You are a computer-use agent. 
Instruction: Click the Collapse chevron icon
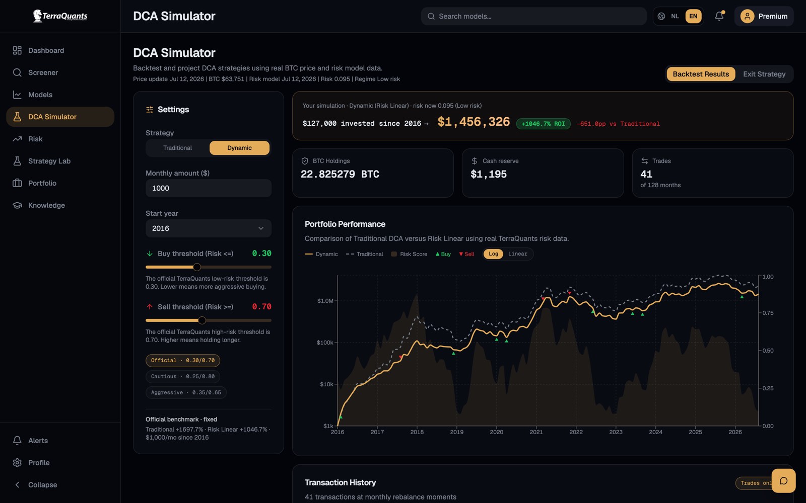pos(17,485)
